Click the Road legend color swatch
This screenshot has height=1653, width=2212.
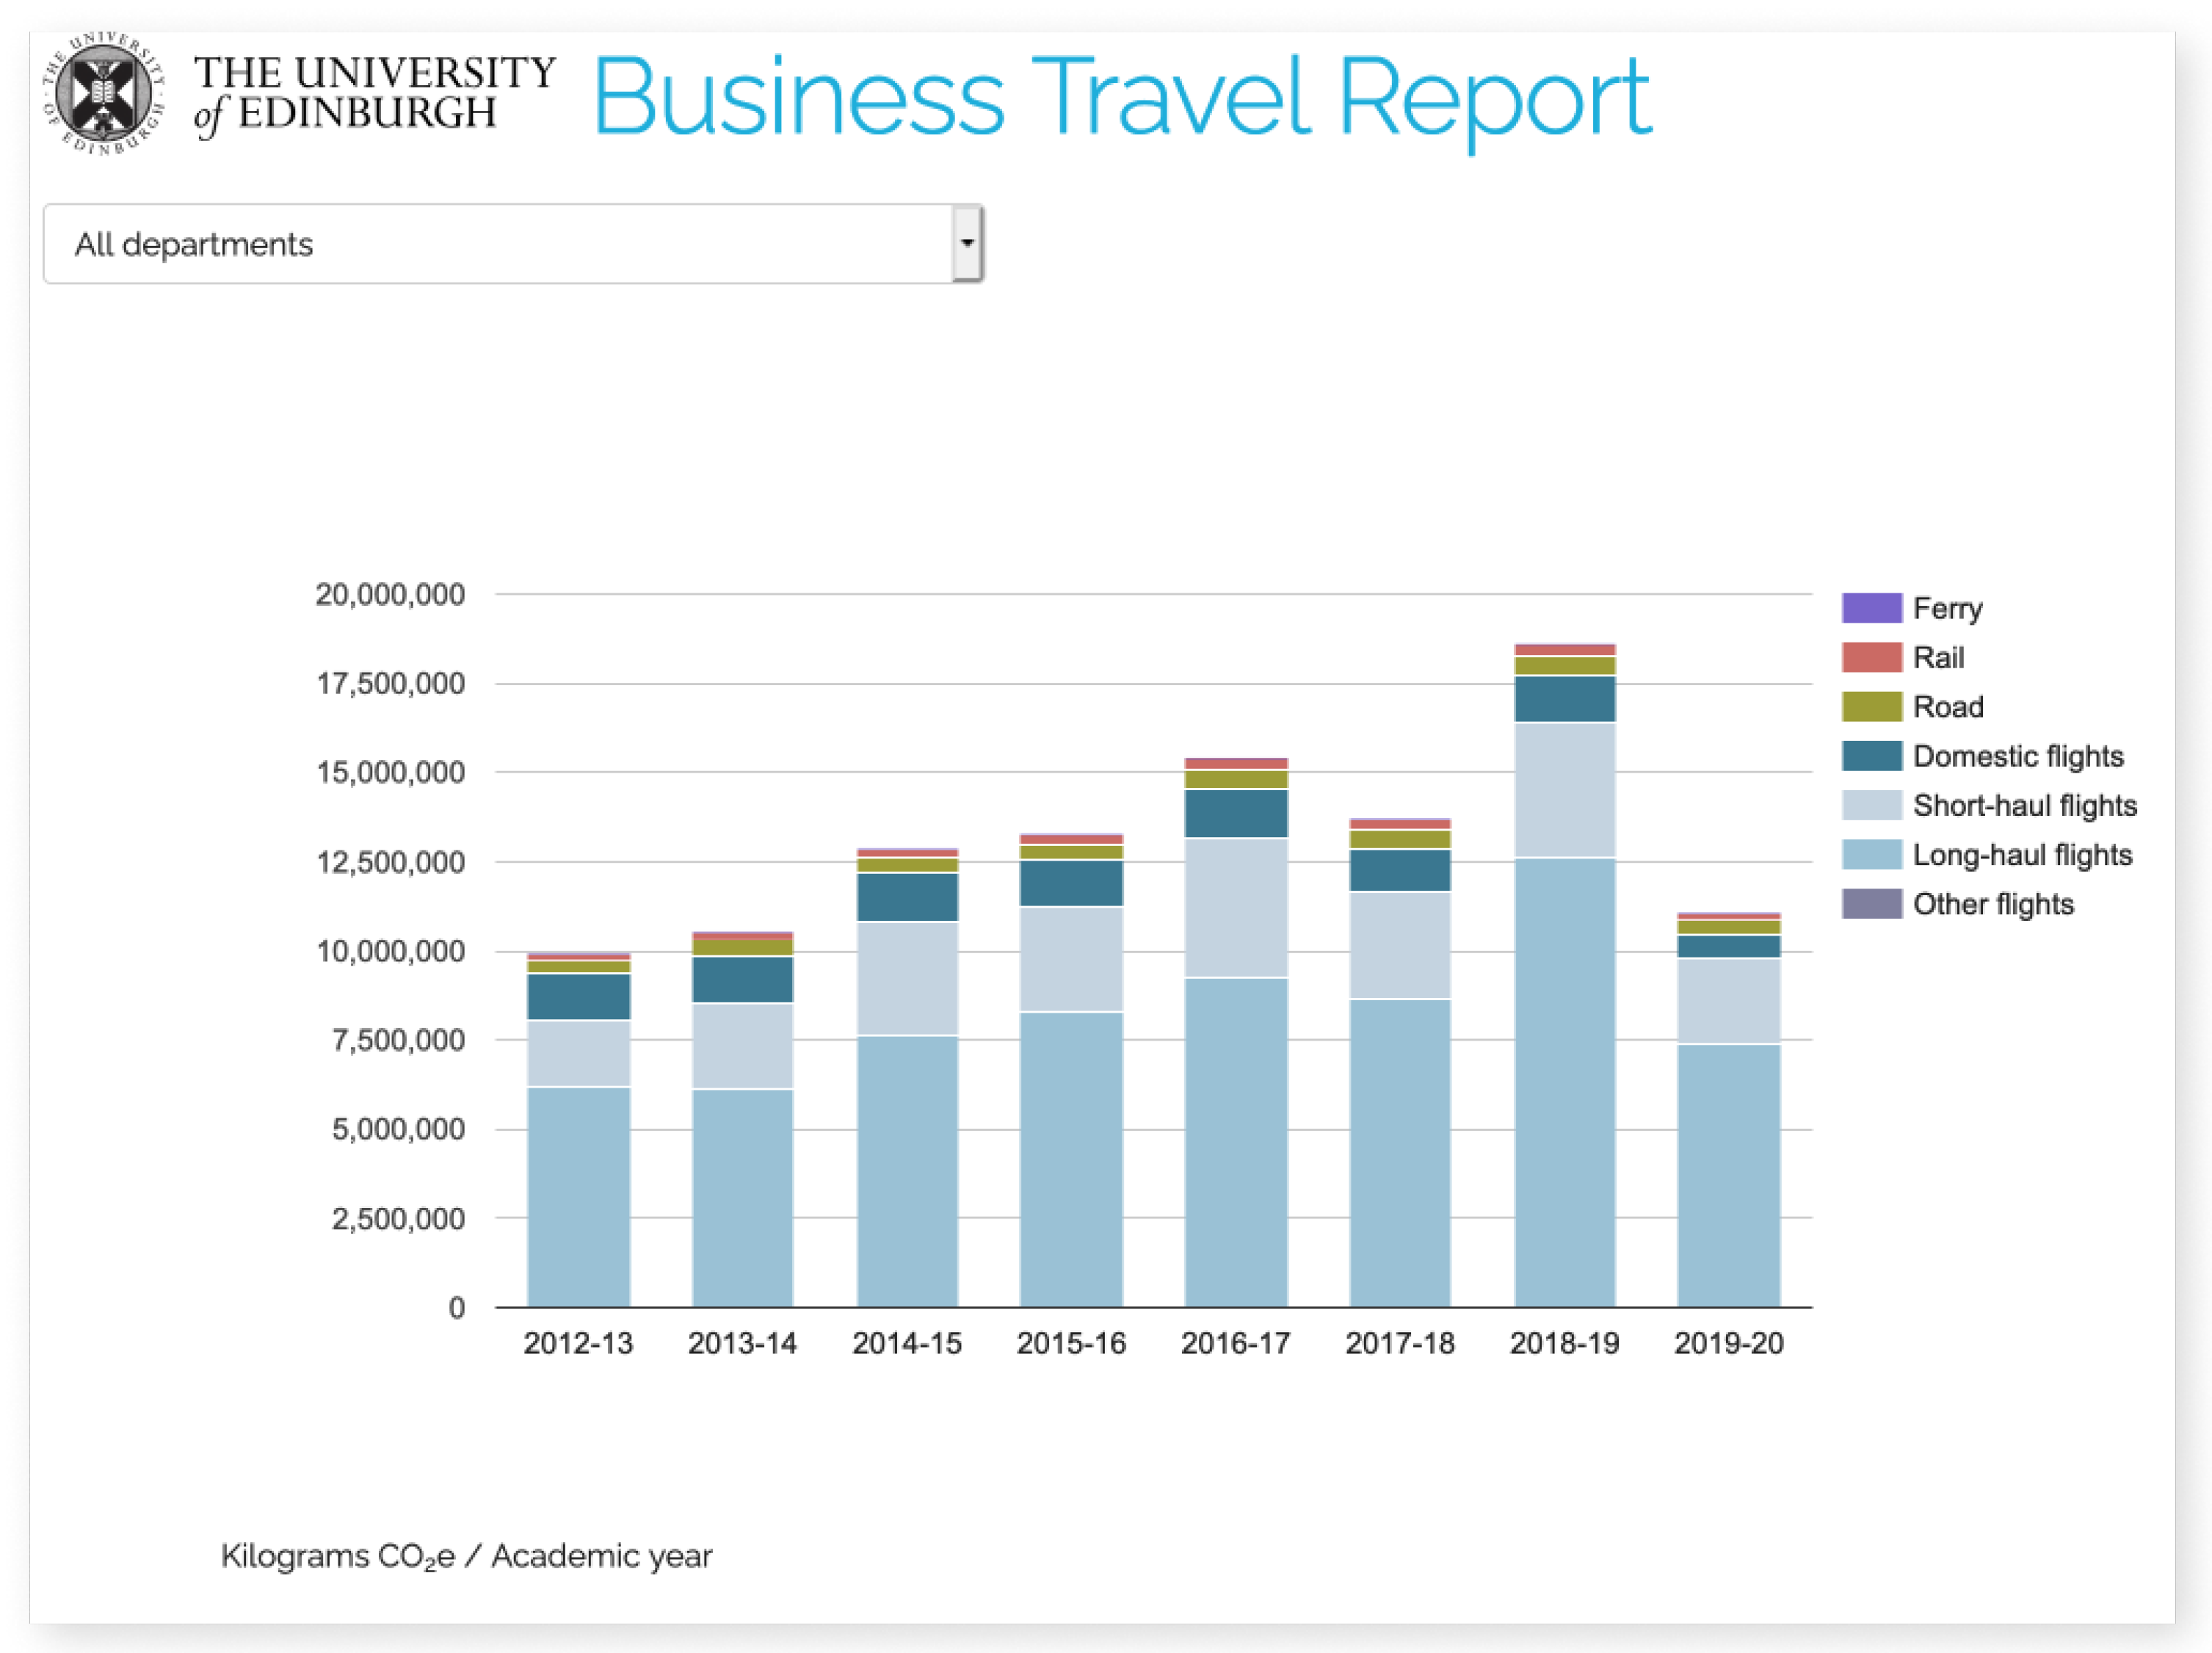(1871, 706)
